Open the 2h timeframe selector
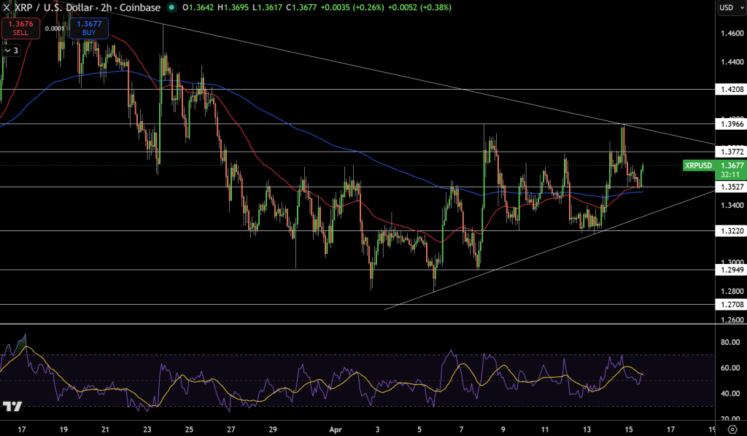Screen dimensions: 747x436 (105, 7)
